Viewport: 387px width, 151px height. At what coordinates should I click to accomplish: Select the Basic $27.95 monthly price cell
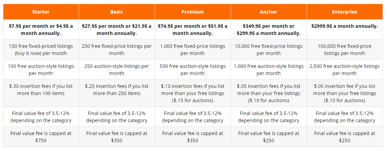(117, 30)
